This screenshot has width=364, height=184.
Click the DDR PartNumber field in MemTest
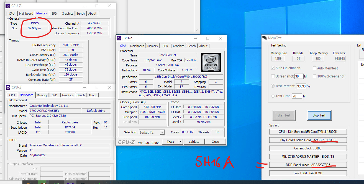308,165
